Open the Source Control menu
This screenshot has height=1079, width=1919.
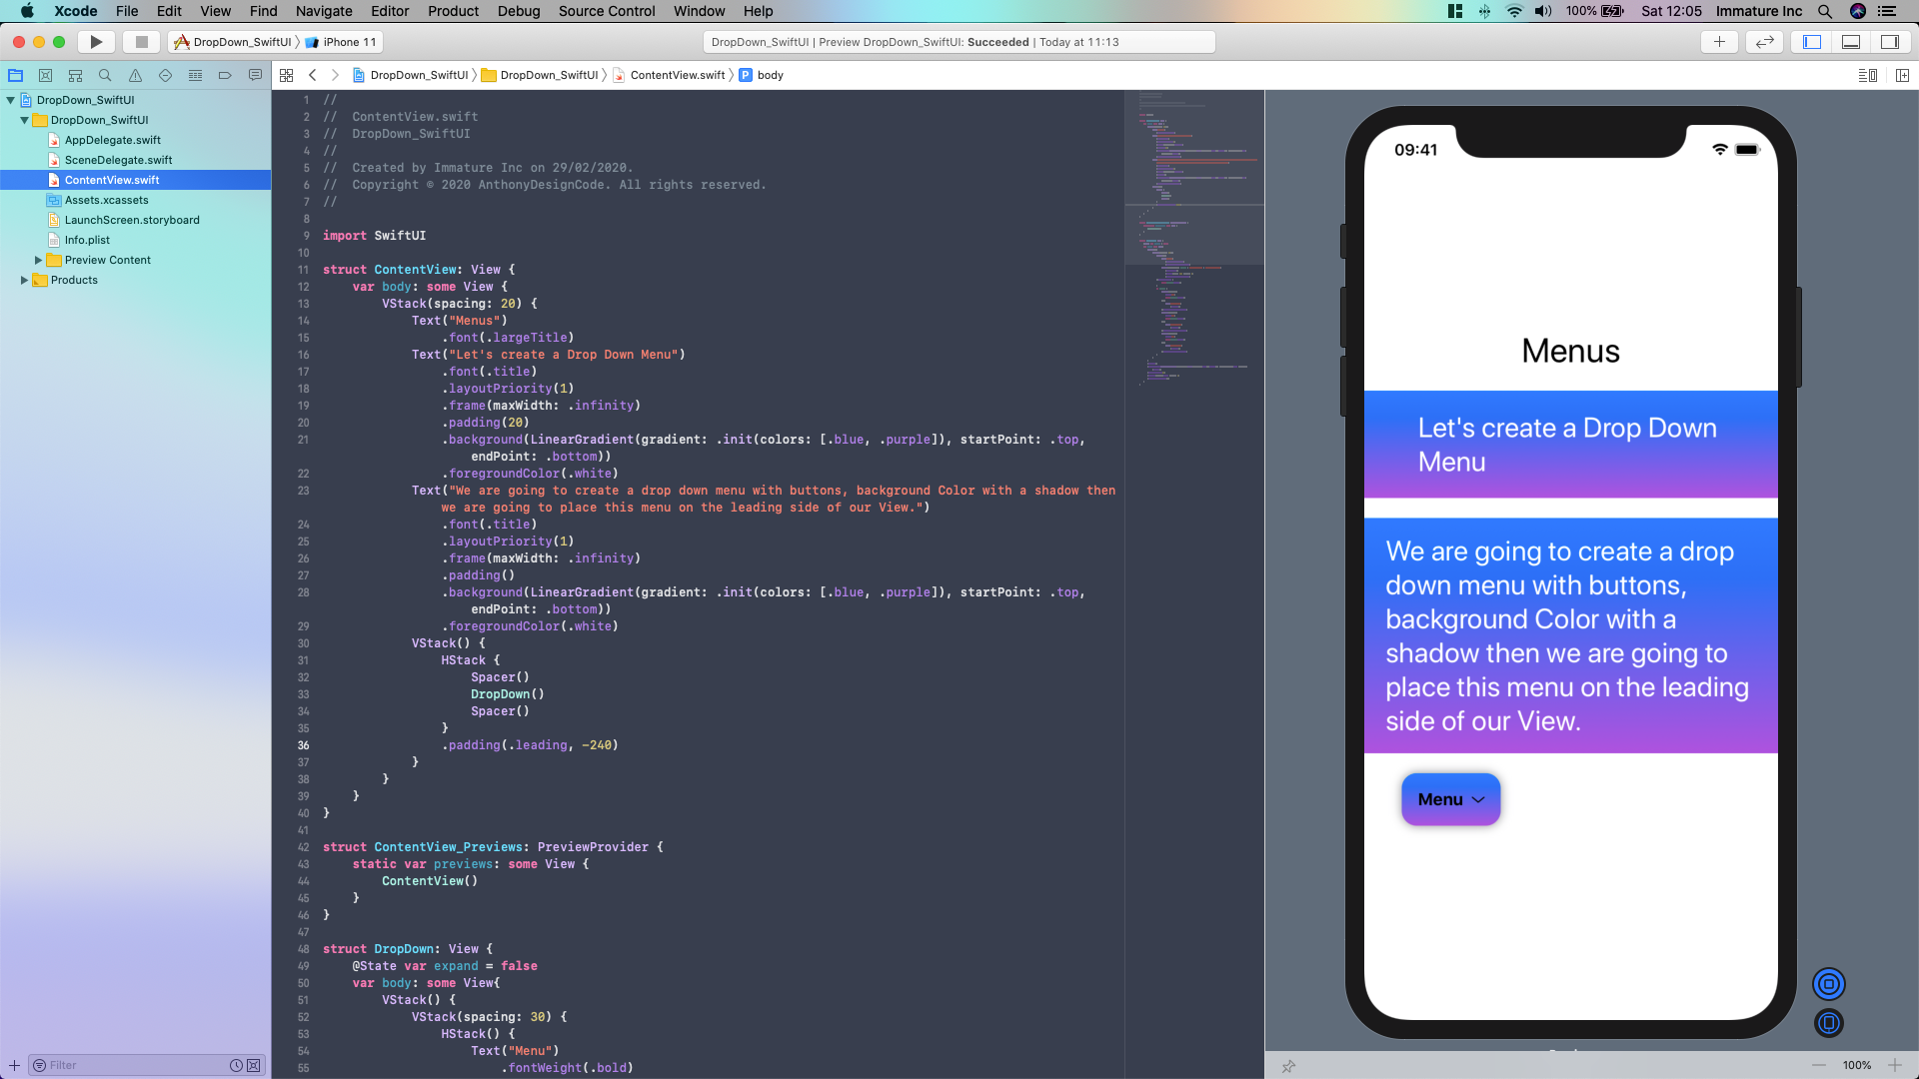point(606,11)
